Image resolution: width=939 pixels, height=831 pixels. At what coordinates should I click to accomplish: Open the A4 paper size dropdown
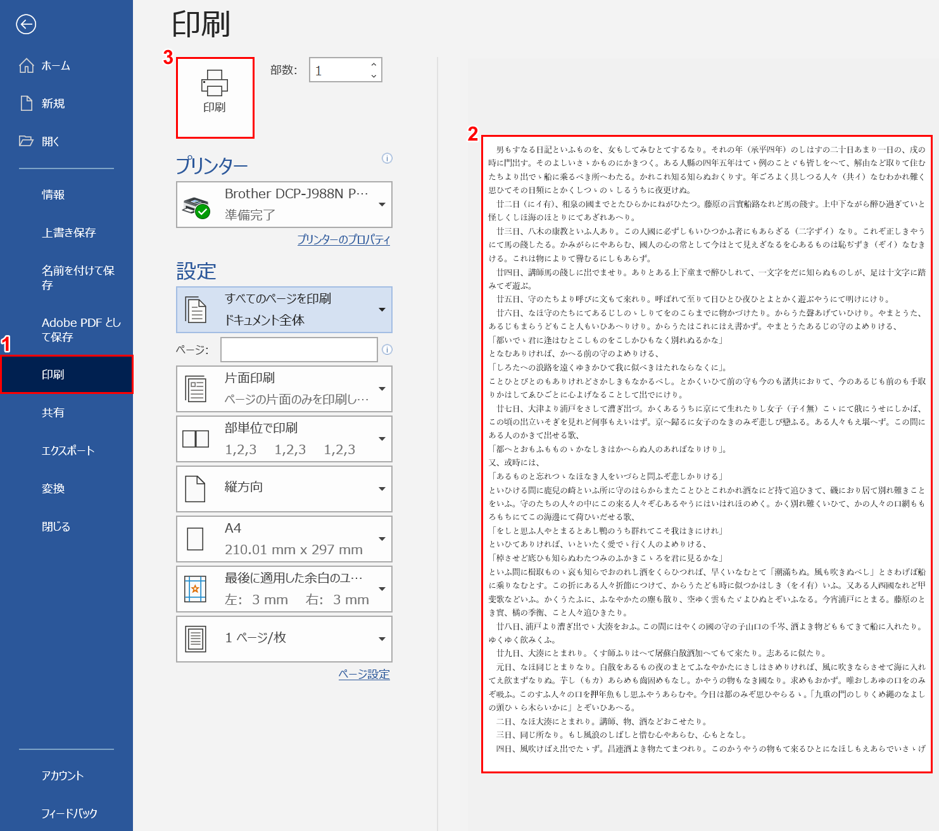(284, 539)
